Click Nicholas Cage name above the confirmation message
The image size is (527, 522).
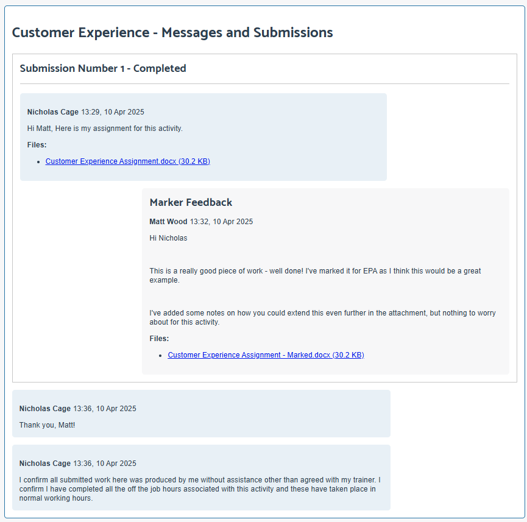[x=45, y=463]
